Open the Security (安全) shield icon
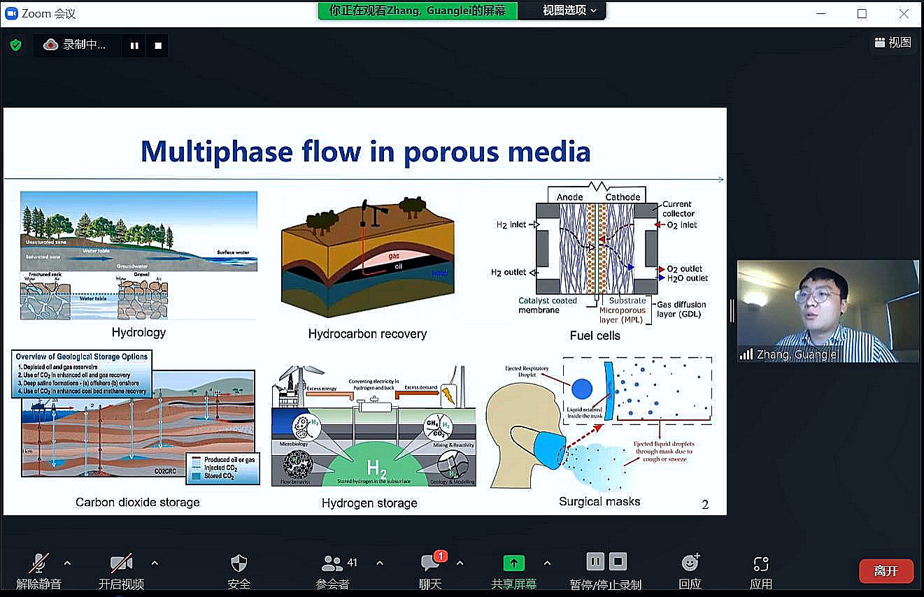 coord(239,563)
